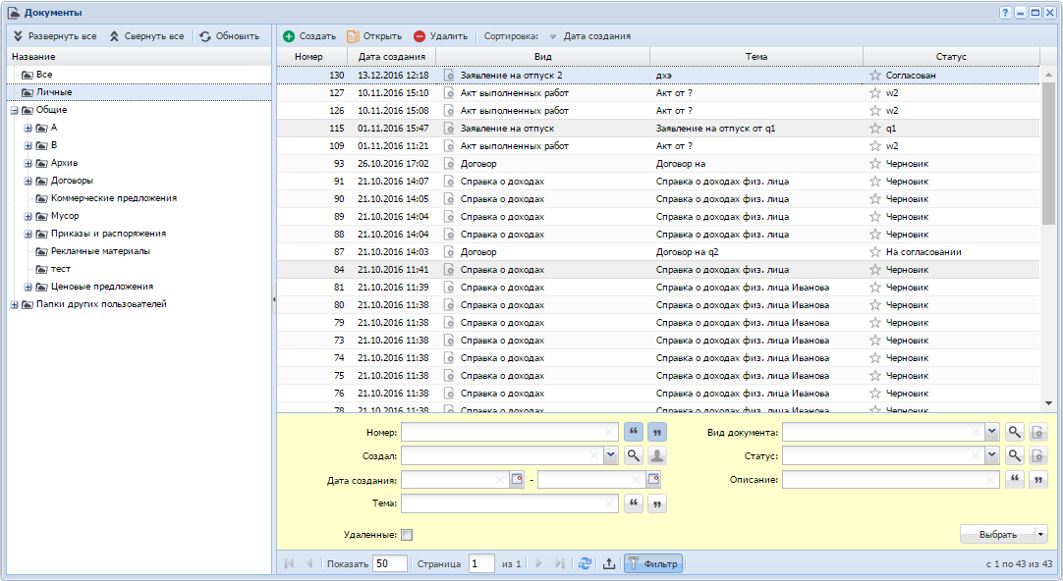Expand the Архив folder node

[28, 163]
